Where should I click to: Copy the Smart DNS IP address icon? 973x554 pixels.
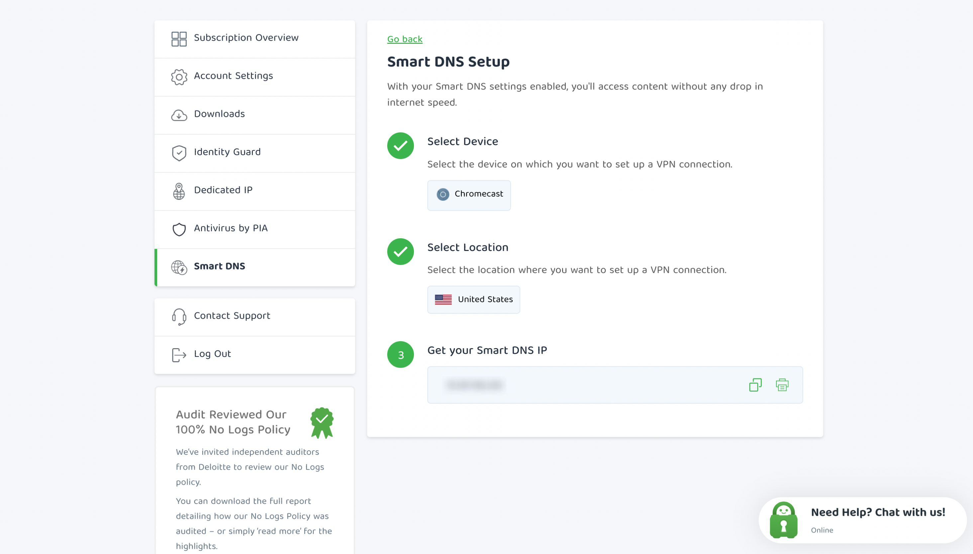pos(755,385)
